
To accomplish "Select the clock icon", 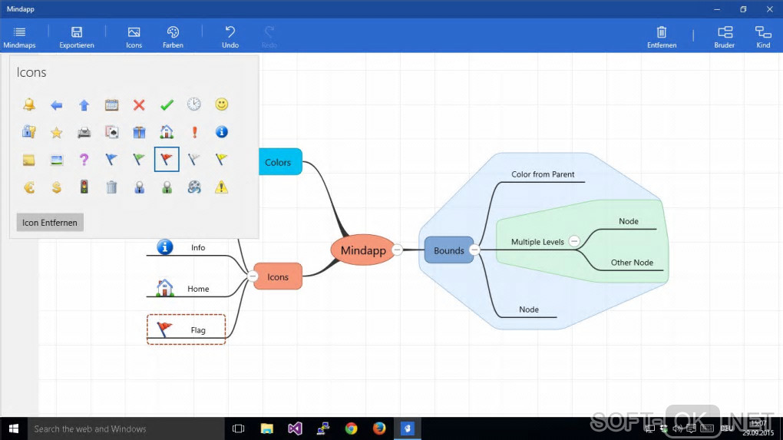I will (x=193, y=104).
